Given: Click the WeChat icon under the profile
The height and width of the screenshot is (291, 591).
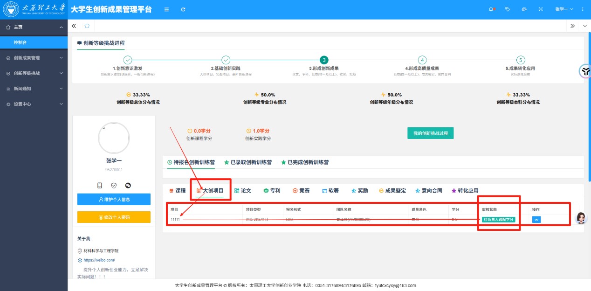Looking at the screenshot, I should [x=127, y=186].
